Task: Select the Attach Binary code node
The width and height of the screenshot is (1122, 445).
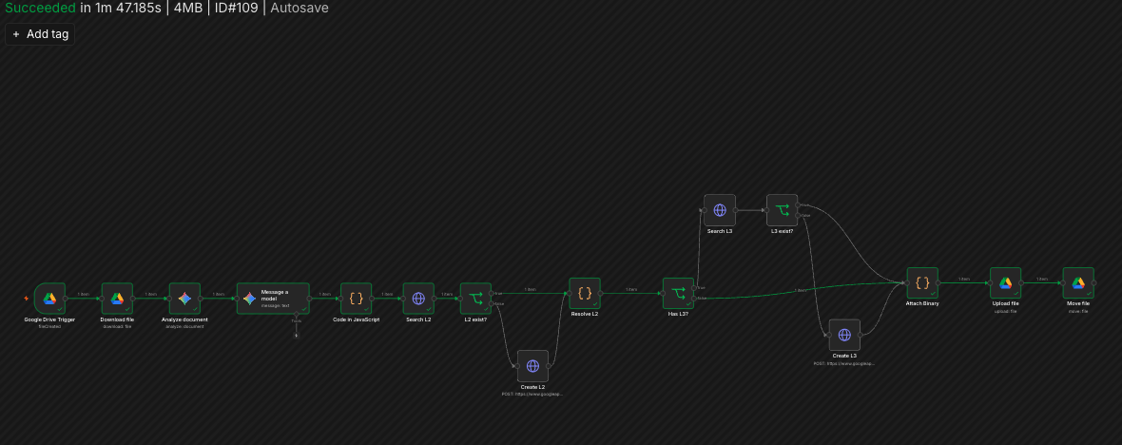Action: (x=922, y=283)
